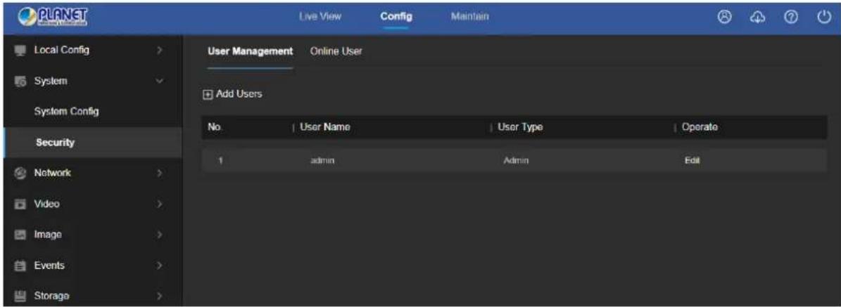Click the Network globe icon
This screenshot has height=307, width=841.
[20, 173]
